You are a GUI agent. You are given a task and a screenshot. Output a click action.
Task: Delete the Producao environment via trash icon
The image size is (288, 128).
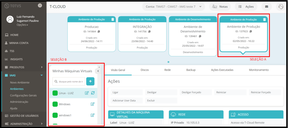click(113, 19)
